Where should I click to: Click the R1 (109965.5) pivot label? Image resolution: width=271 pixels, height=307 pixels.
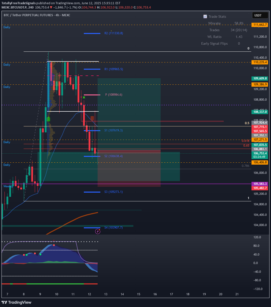114,69
